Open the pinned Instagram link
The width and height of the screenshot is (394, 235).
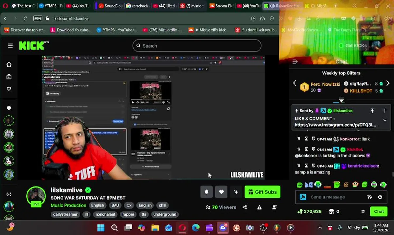(x=336, y=125)
